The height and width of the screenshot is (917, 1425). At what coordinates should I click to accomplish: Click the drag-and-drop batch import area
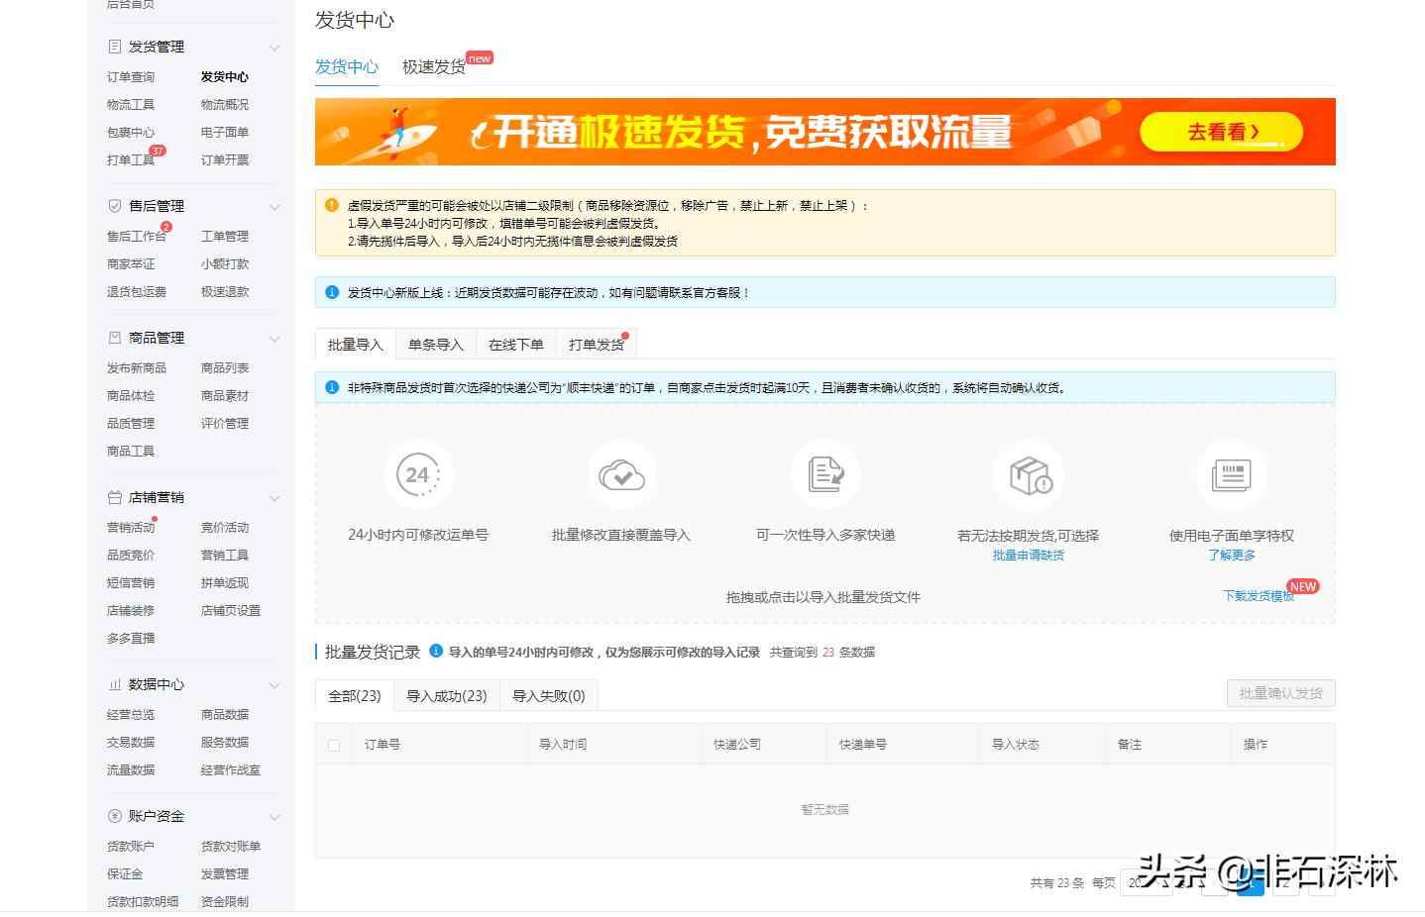[824, 597]
